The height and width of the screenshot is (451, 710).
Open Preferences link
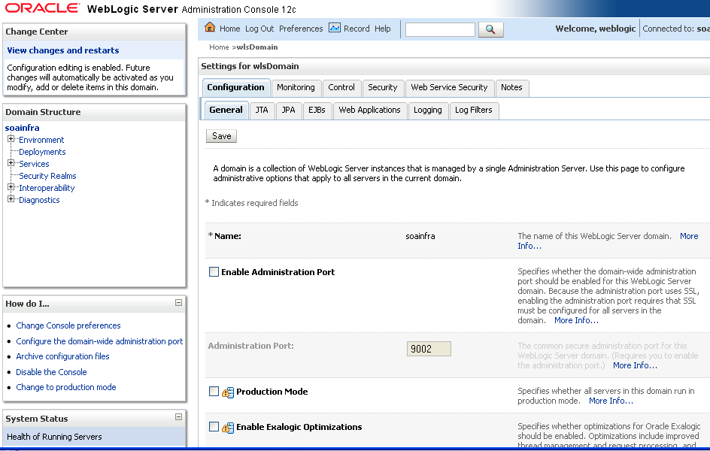point(301,29)
